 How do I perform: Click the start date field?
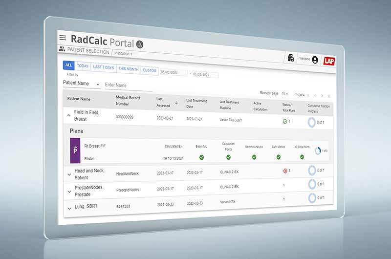point(174,72)
